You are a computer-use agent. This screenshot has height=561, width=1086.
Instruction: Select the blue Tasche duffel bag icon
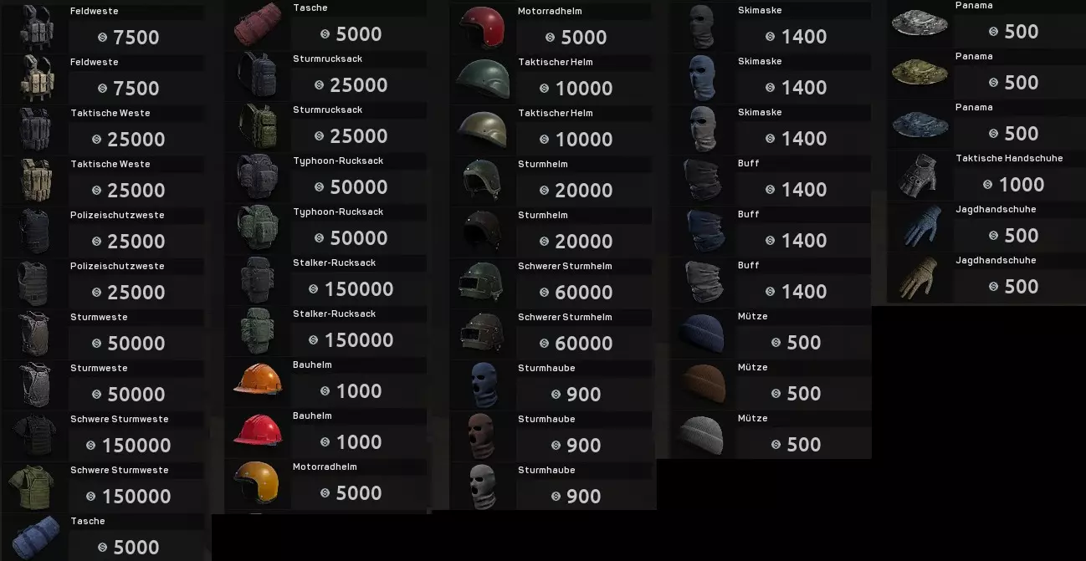(x=33, y=537)
